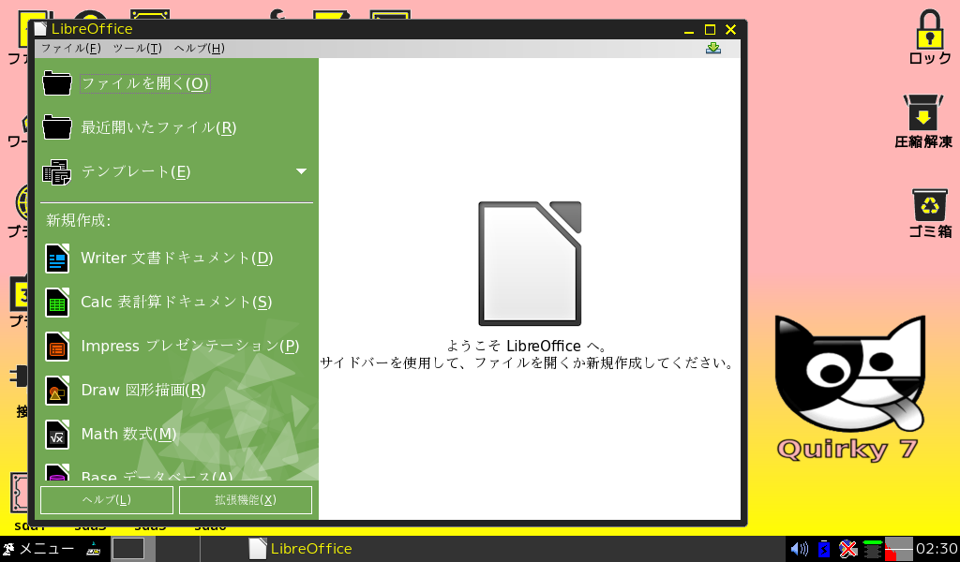Open the ツール(T) menu
960x562 pixels.
click(137, 49)
